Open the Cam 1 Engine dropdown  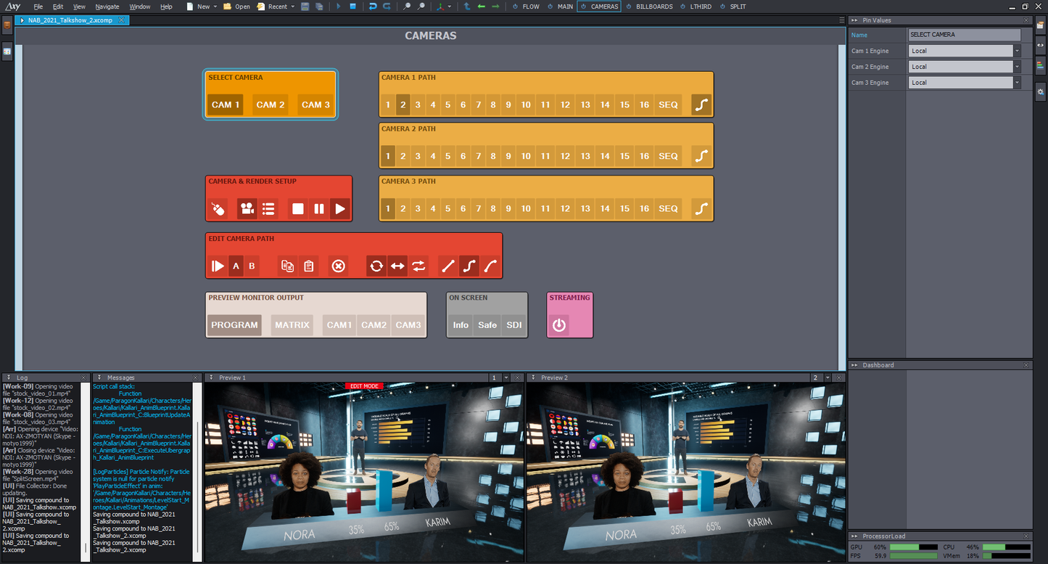tap(1017, 51)
